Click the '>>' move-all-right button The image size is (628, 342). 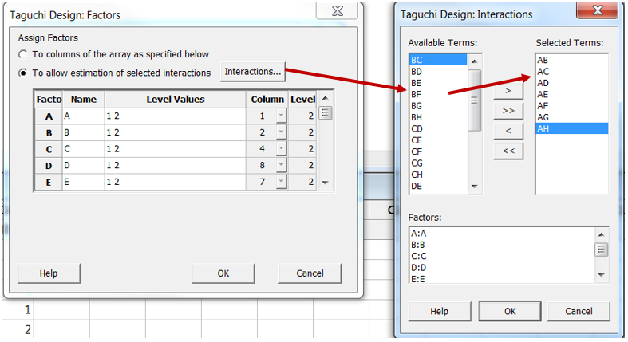pyautogui.click(x=508, y=111)
